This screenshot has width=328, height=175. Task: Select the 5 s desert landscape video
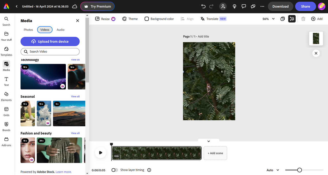69,114
